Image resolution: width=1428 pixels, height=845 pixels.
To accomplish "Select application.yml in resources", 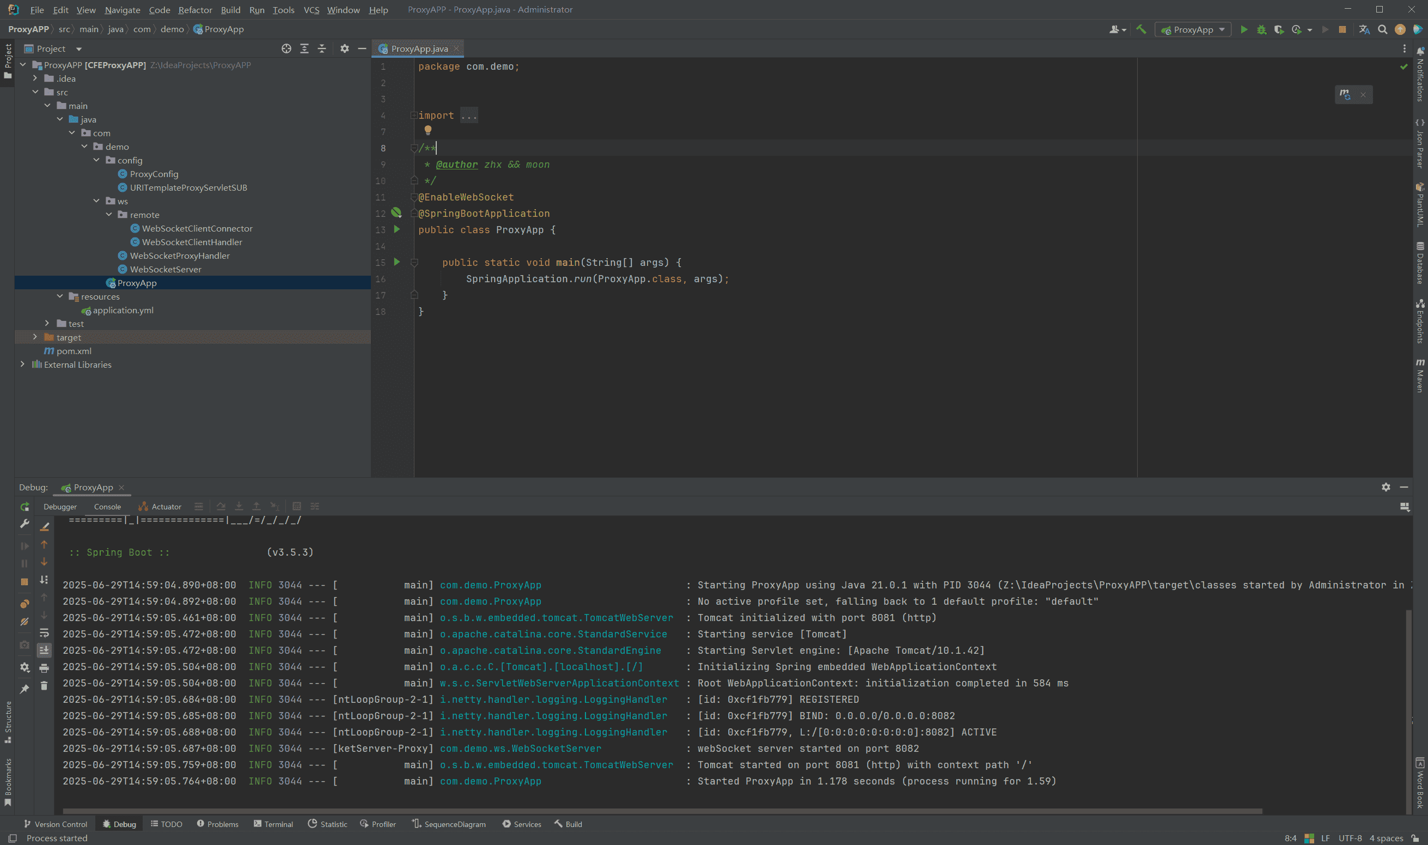I will [123, 310].
